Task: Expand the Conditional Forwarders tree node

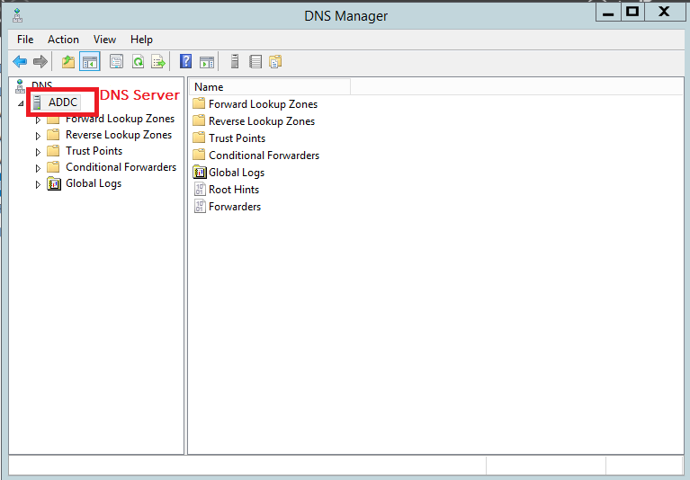Action: 38,168
